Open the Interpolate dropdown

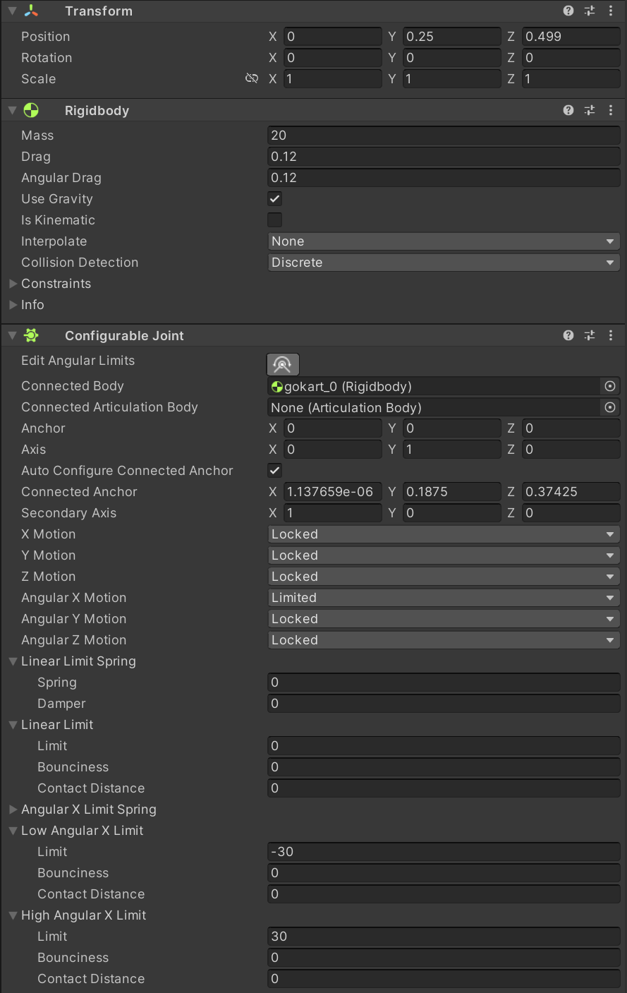pos(444,241)
